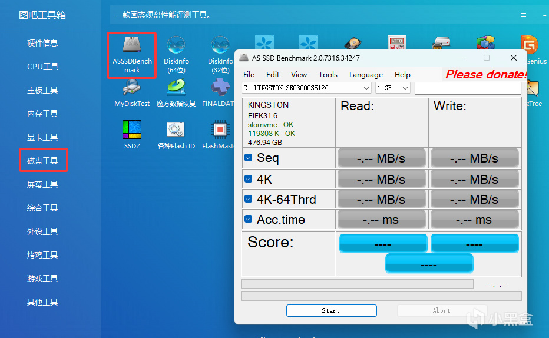
Task: Toggle the Seq test checkbox
Action: (x=248, y=157)
